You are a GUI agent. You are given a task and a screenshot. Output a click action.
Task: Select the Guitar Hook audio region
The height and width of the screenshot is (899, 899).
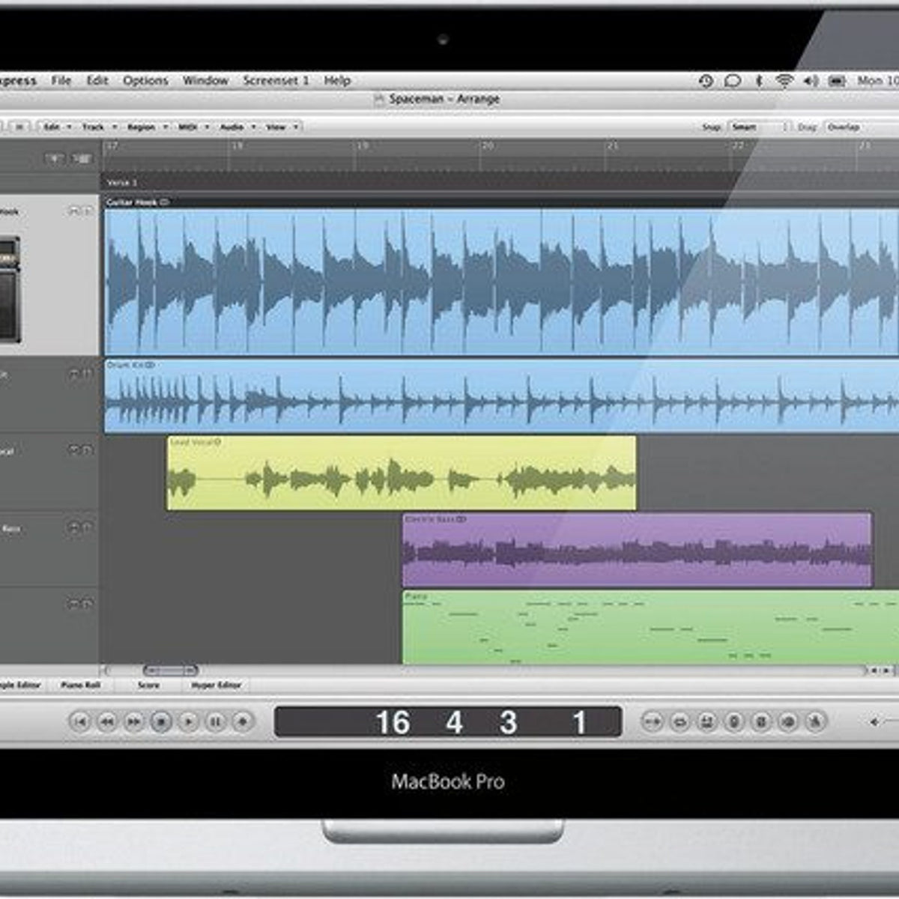coord(501,276)
